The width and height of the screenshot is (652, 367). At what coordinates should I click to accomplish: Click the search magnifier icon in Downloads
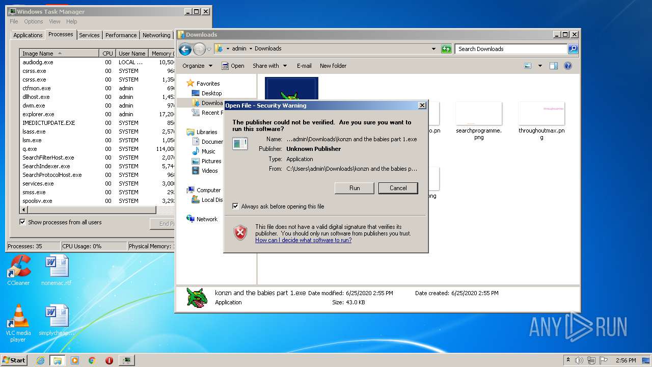pos(573,49)
